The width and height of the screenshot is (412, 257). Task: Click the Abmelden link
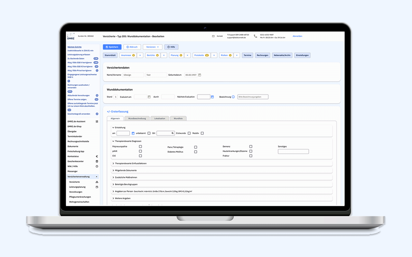297,36
